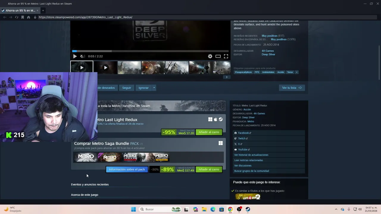The image size is (381, 214).
Task: Click the Windows platform icon for Last Light Redux
Action: point(210,119)
